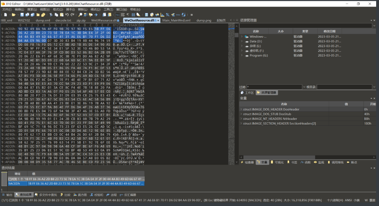Undo the last edit with toolbar arrow
The width and height of the screenshot is (379, 206).
[x=67, y=15]
